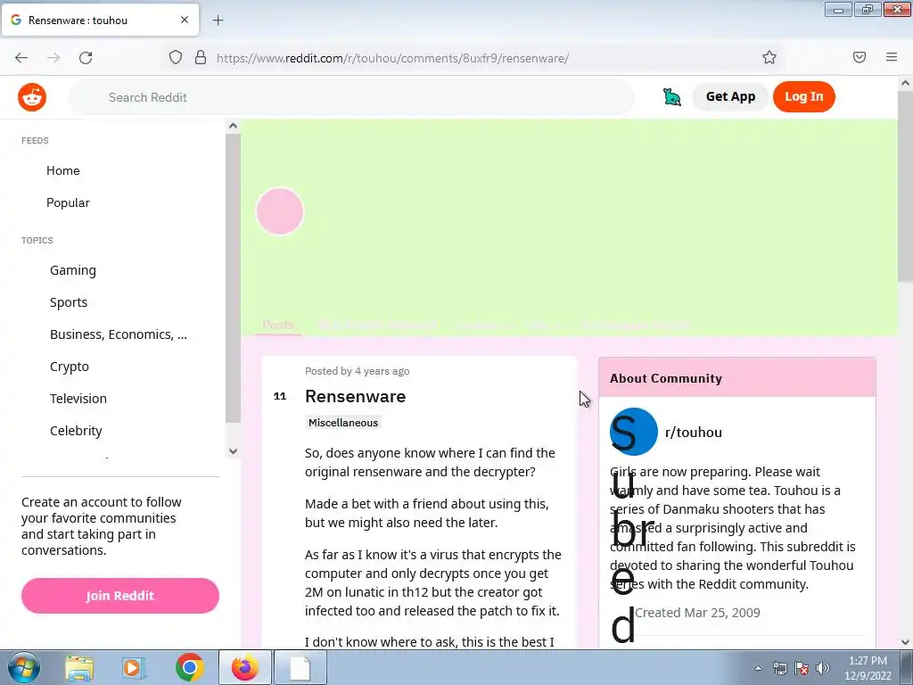Viewport: 913px width, 685px height.
Task: Click the browser forward arrow
Action: 53,58
